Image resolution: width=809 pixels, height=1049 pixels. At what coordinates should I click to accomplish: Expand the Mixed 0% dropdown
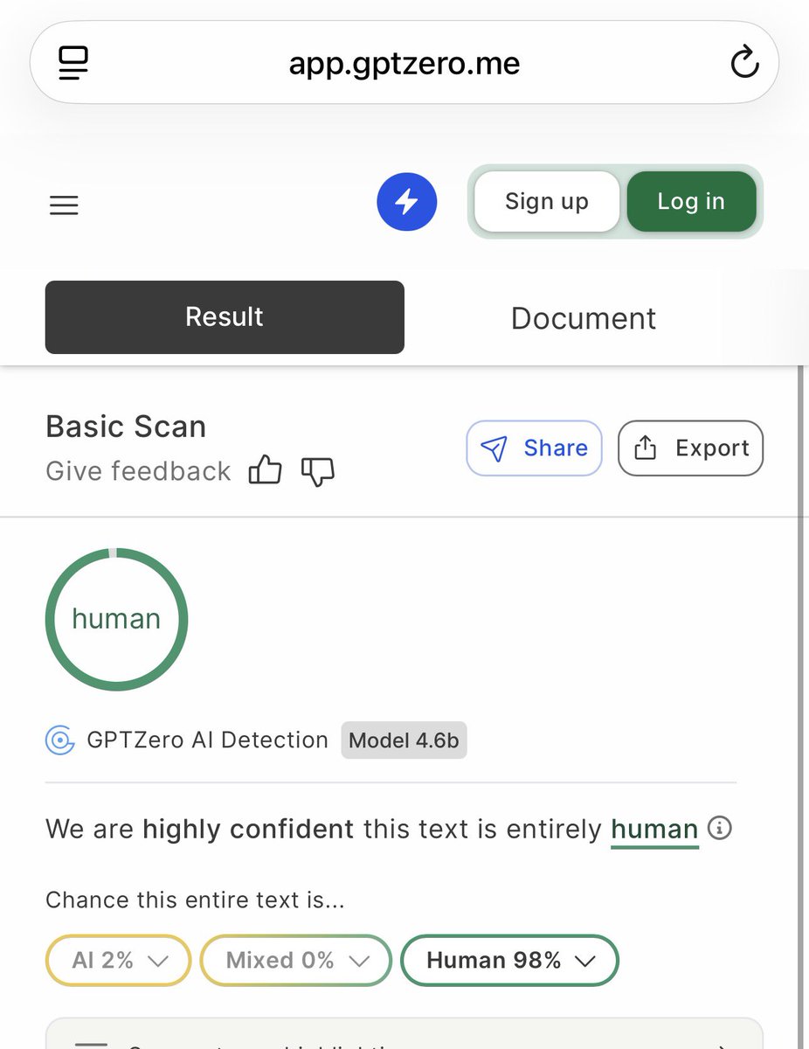tap(296, 961)
